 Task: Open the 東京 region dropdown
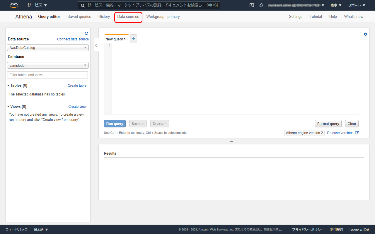point(336,5)
